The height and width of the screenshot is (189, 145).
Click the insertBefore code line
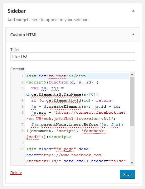tap(77, 125)
